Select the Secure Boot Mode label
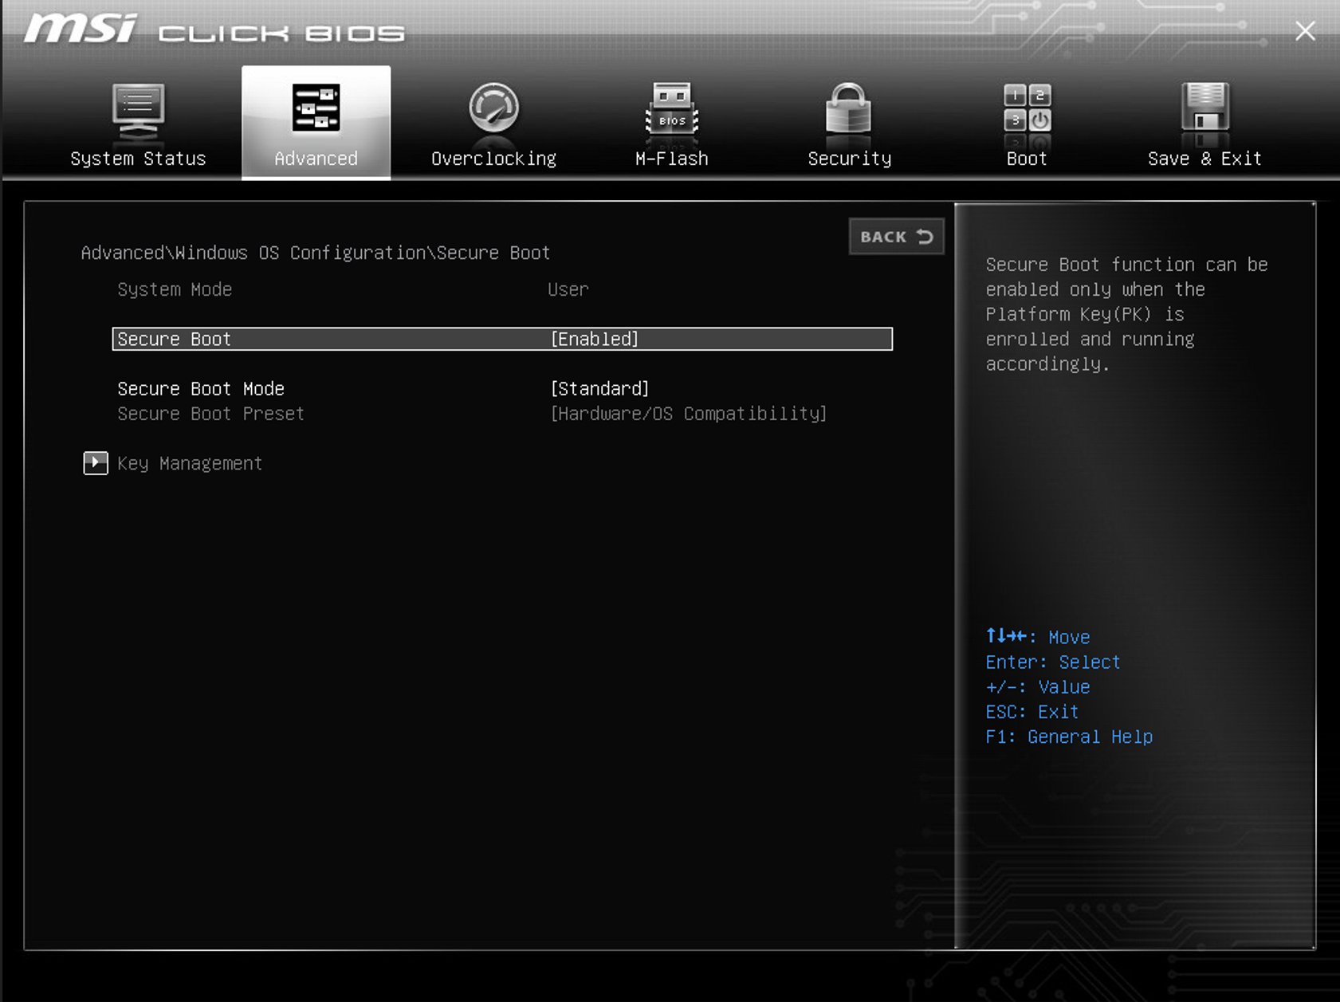 [201, 388]
